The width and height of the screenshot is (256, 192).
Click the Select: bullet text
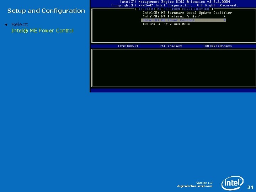(20, 25)
